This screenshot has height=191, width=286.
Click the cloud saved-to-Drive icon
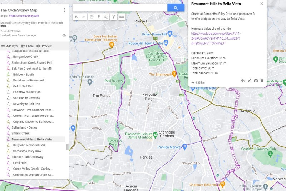tap(64, 35)
